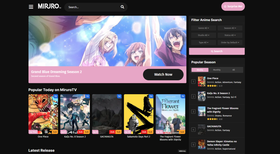Open the hamburger menu icon
The height and width of the screenshot is (154, 280).
[x=31, y=7]
